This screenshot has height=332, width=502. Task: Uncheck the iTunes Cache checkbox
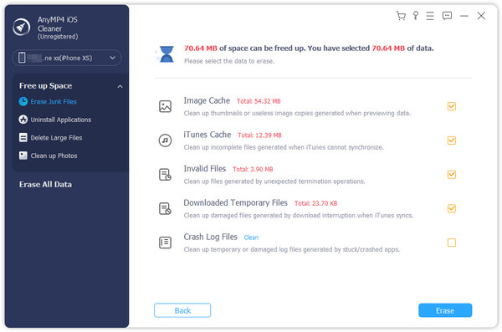tap(452, 140)
